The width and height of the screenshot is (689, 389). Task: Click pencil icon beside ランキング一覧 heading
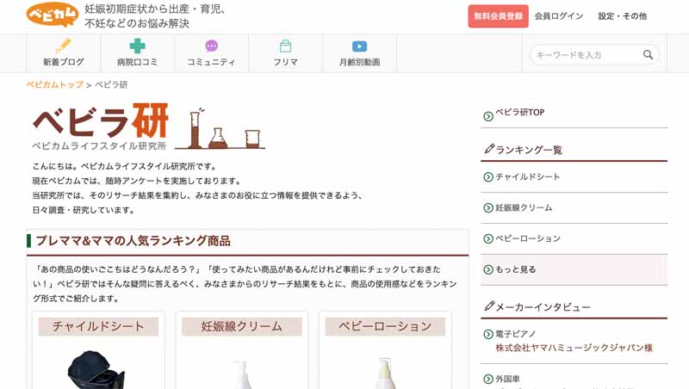[x=489, y=149]
